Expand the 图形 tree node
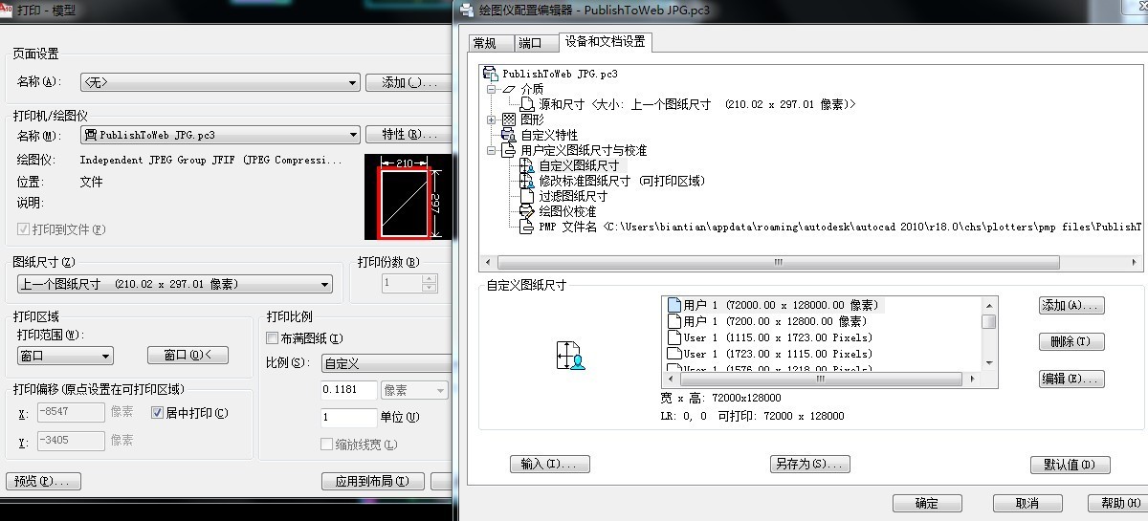This screenshot has height=521, width=1148. point(492,119)
